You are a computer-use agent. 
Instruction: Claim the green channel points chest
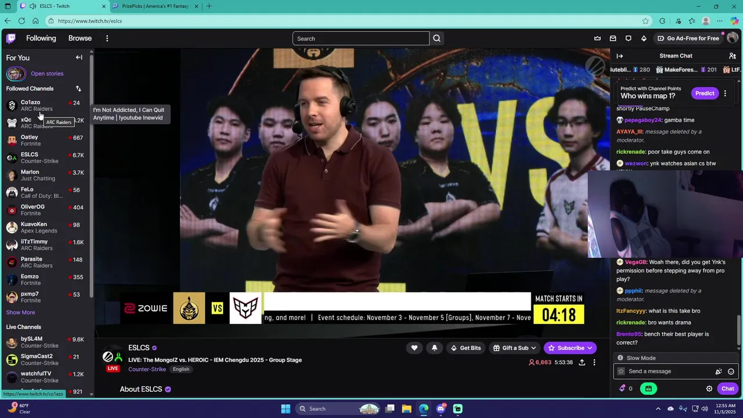pyautogui.click(x=648, y=388)
